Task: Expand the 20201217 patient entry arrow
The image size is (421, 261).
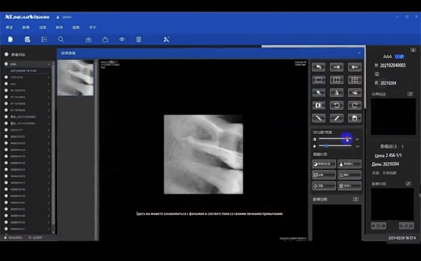Action: 49,130
